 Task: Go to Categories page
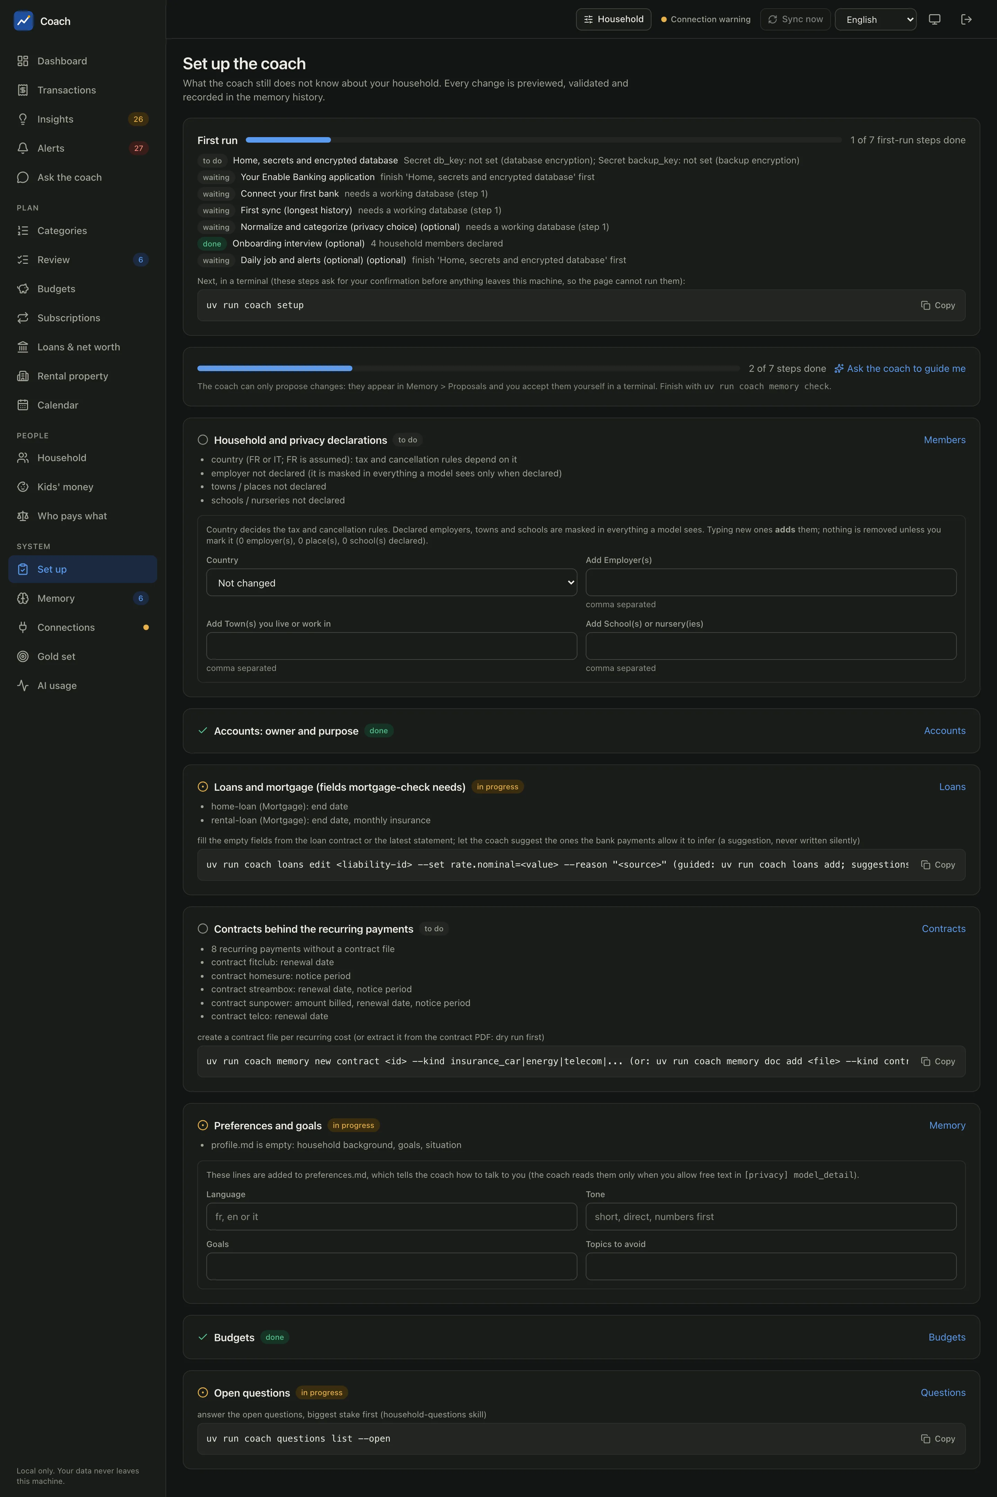click(x=83, y=231)
